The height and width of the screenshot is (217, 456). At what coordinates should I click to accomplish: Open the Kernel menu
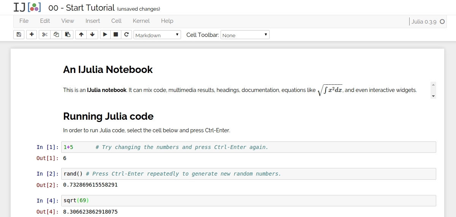coord(141,21)
